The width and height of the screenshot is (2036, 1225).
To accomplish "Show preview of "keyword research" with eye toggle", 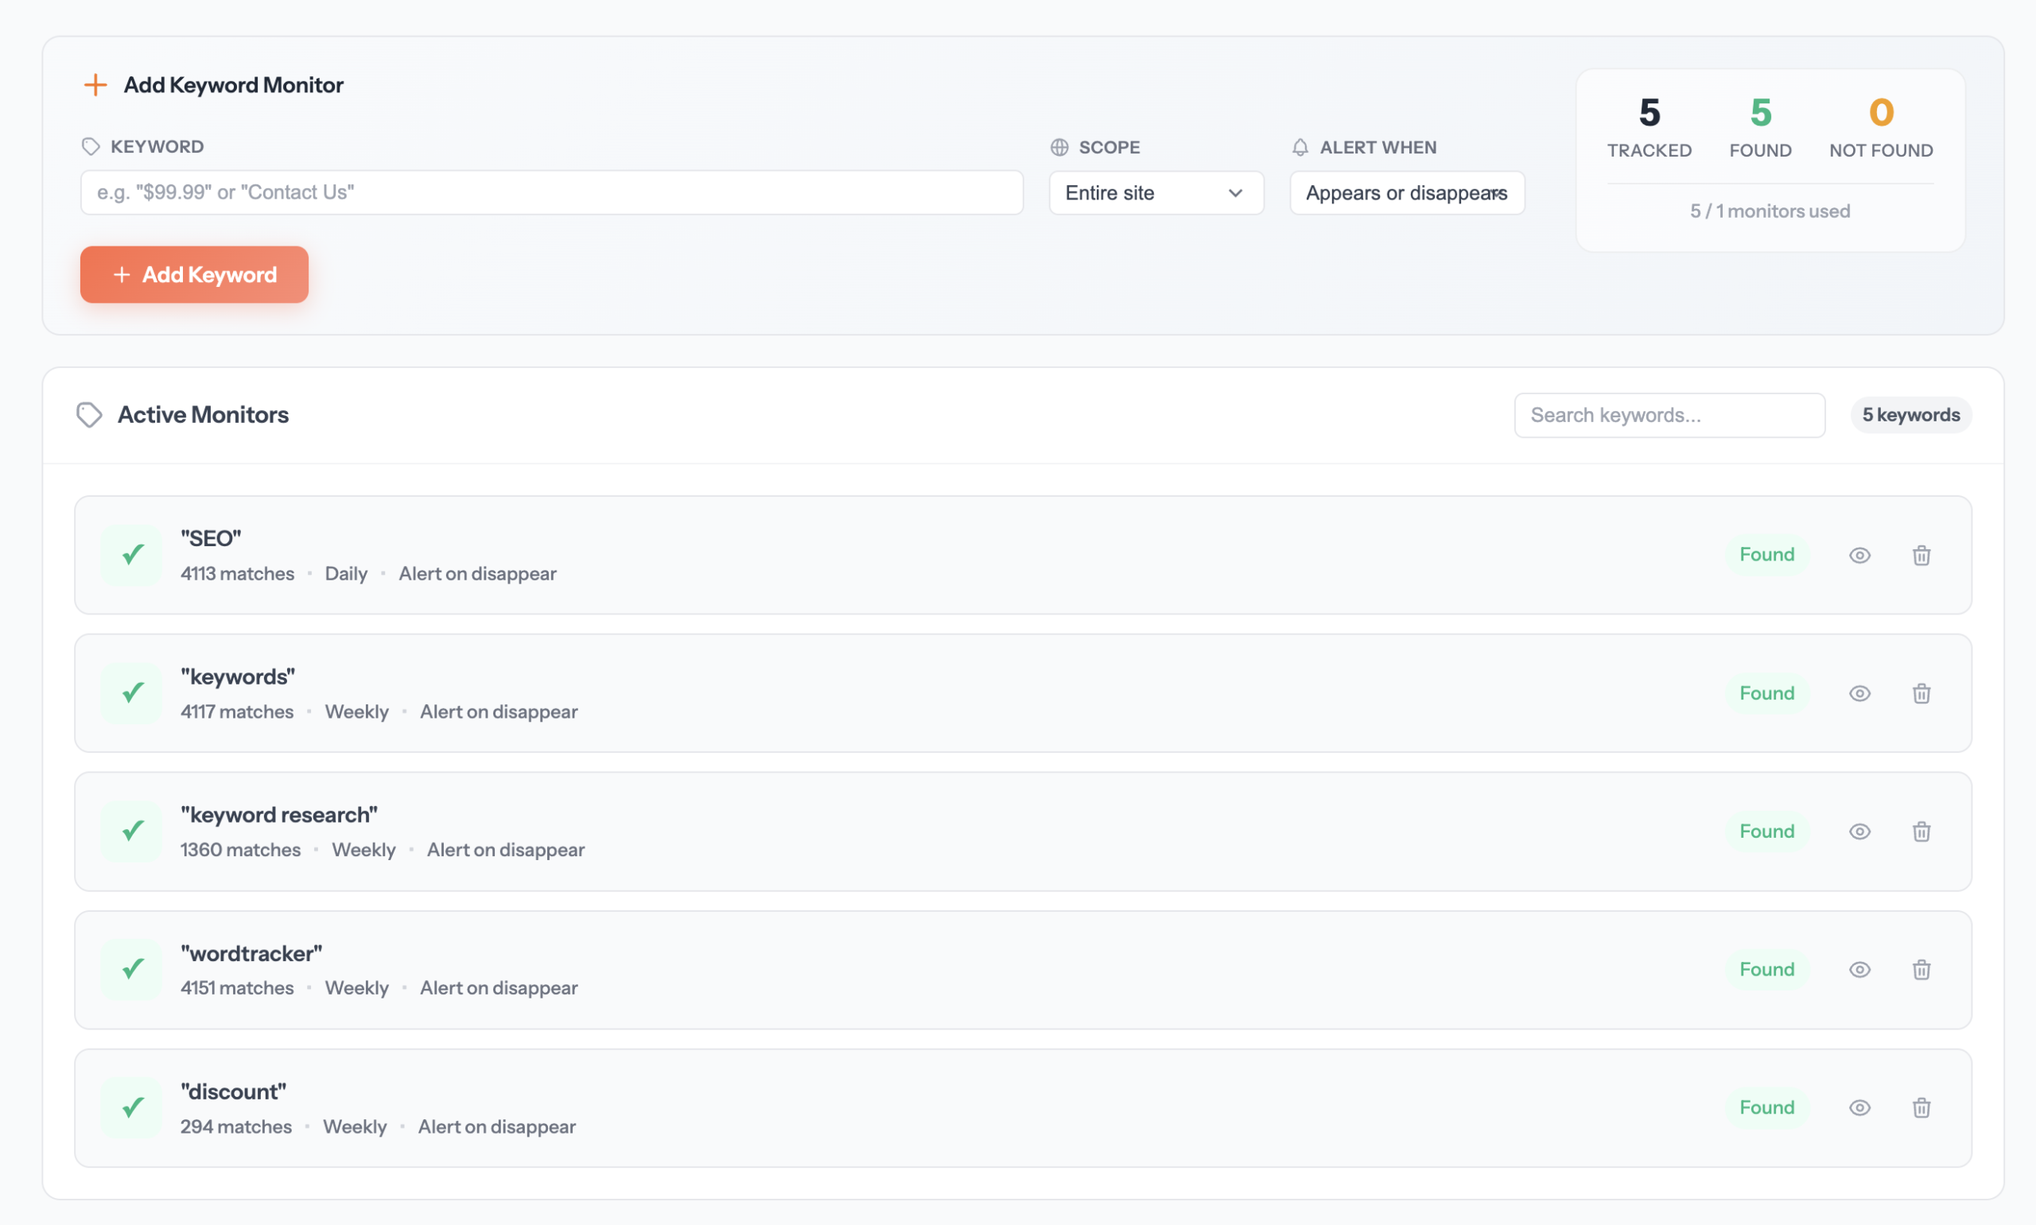I will (1859, 832).
